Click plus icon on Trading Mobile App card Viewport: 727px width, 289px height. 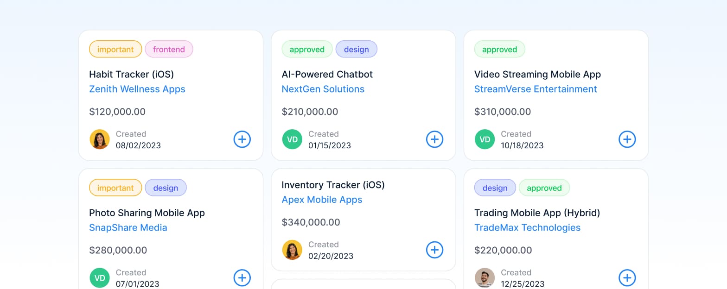[x=627, y=278]
